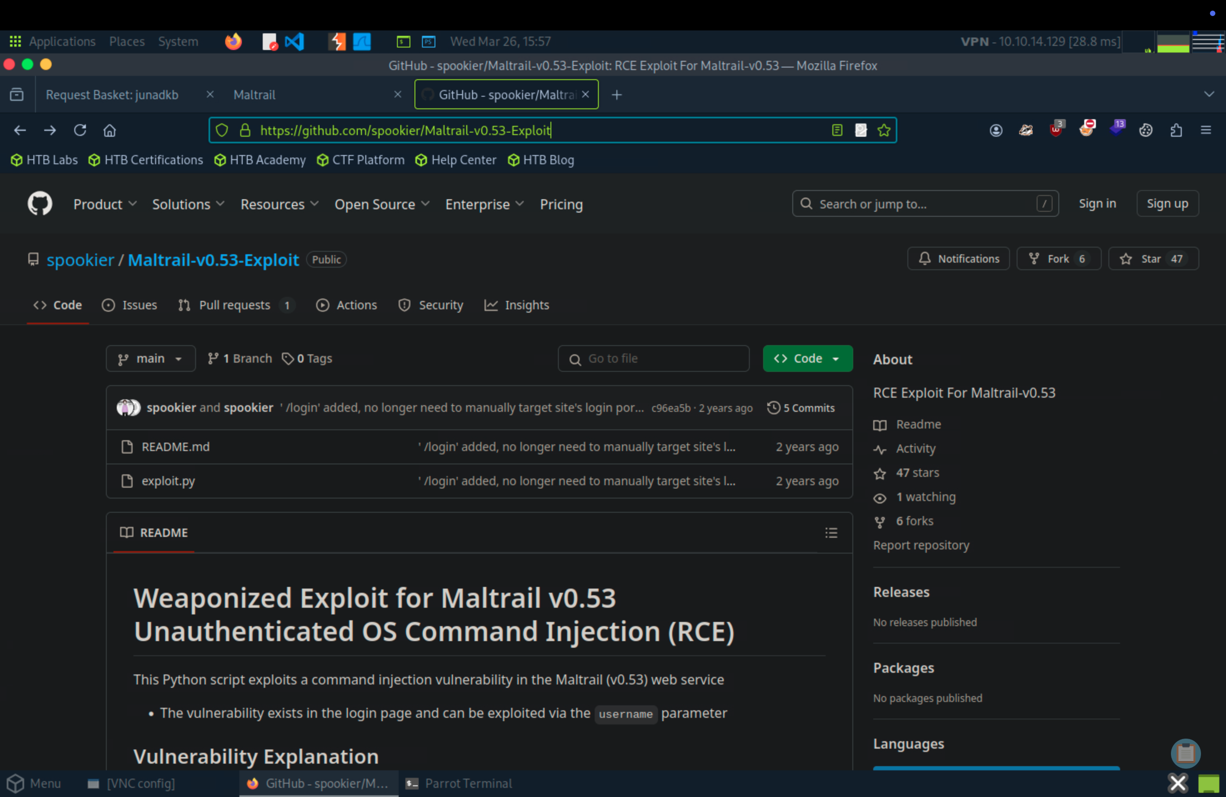The width and height of the screenshot is (1226, 797).
Task: Open Firefox from the top panel launcher
Action: [x=234, y=41]
